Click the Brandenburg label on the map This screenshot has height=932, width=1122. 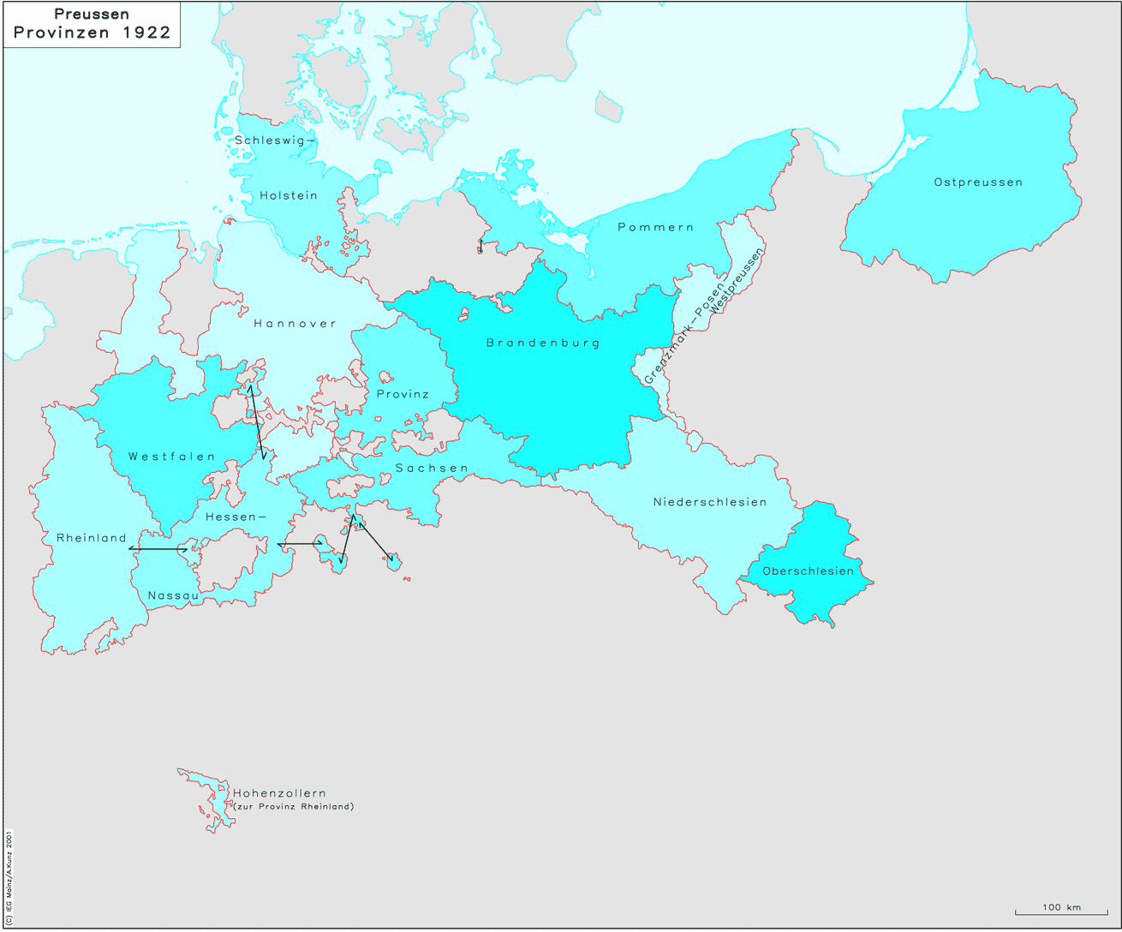[543, 343]
